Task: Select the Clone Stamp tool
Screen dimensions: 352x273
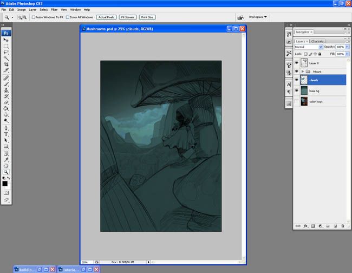Action: click(x=6, y=90)
